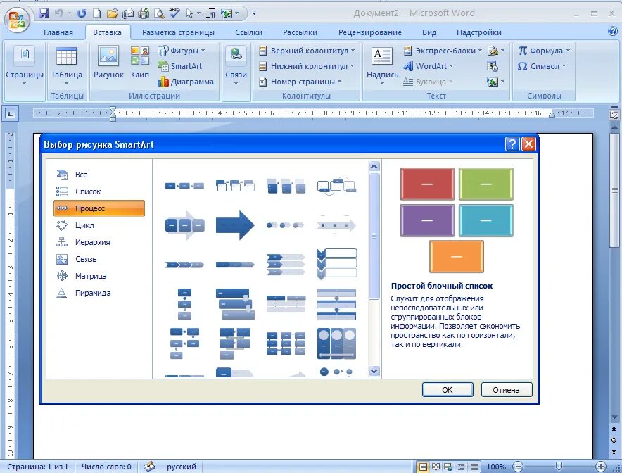Select Связь category
622x473 pixels.
pos(99,259)
